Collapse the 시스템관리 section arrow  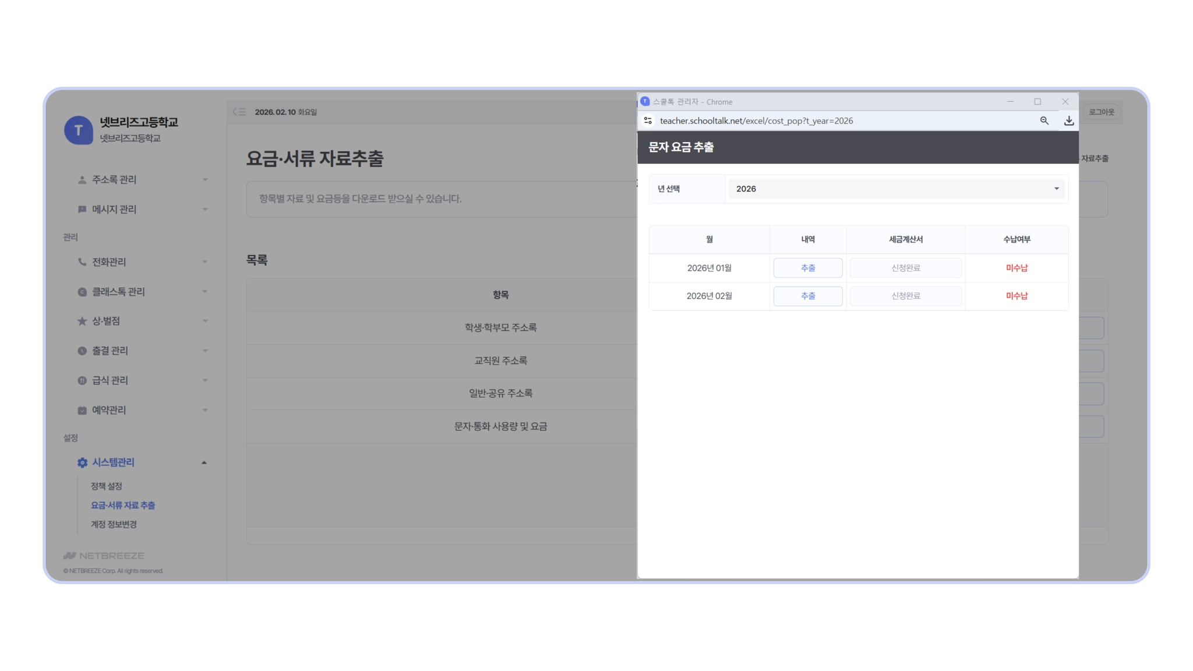click(204, 462)
